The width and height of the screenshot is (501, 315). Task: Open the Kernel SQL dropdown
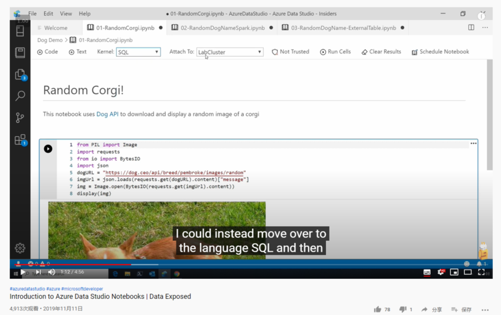(138, 52)
